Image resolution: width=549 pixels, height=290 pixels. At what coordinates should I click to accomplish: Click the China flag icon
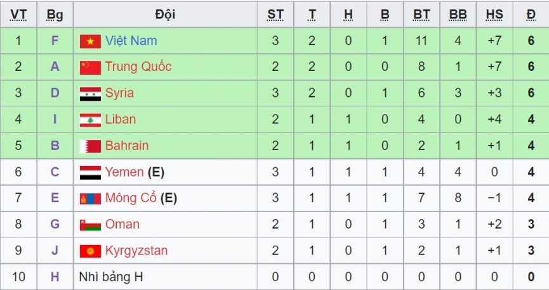pyautogui.click(x=90, y=68)
